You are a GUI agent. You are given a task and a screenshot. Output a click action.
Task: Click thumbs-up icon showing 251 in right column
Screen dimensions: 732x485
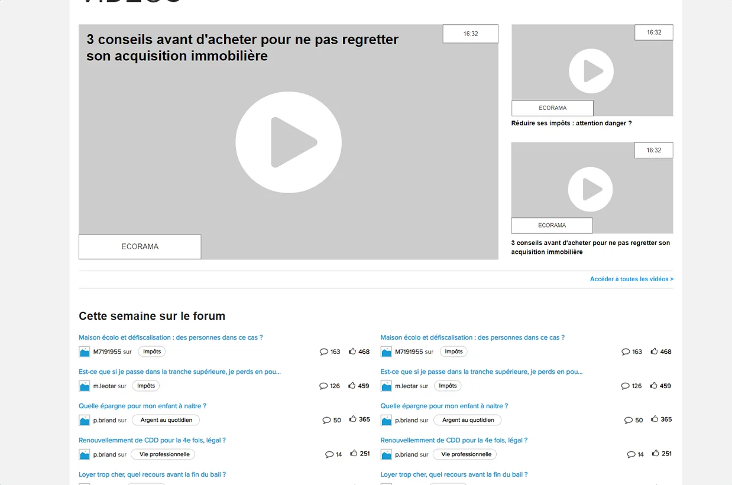(x=656, y=453)
